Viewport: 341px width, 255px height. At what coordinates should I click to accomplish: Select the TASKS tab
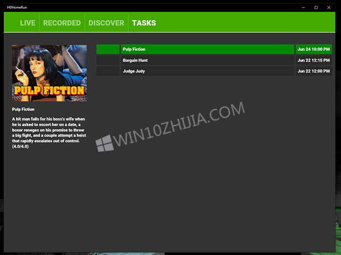click(x=144, y=23)
